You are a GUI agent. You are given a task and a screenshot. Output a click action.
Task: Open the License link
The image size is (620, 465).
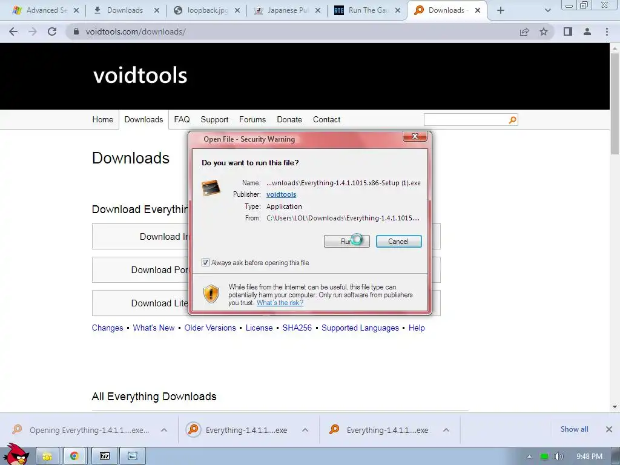pos(259,328)
